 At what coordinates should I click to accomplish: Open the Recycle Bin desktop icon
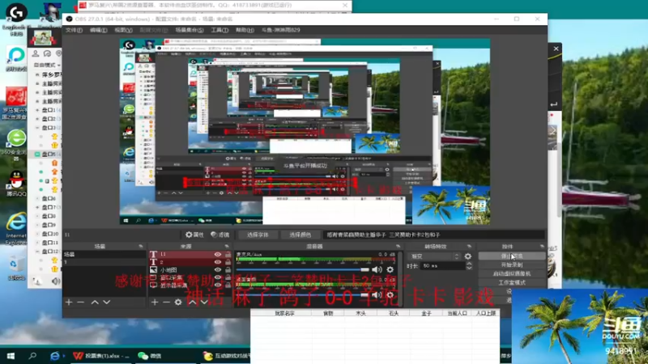tap(16, 268)
